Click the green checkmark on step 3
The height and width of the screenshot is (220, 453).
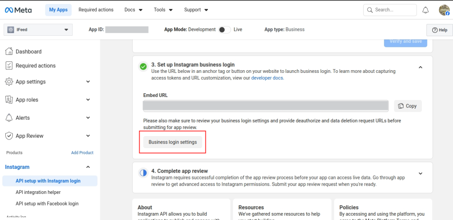tap(143, 67)
